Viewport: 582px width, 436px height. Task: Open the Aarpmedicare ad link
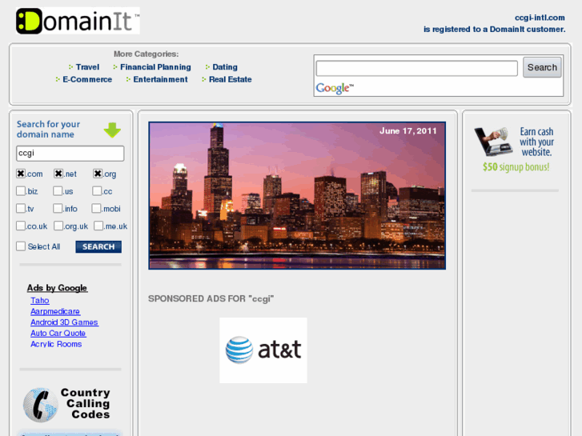coord(55,311)
